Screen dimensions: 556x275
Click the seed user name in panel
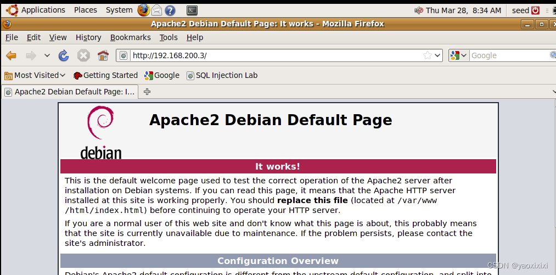520,10
